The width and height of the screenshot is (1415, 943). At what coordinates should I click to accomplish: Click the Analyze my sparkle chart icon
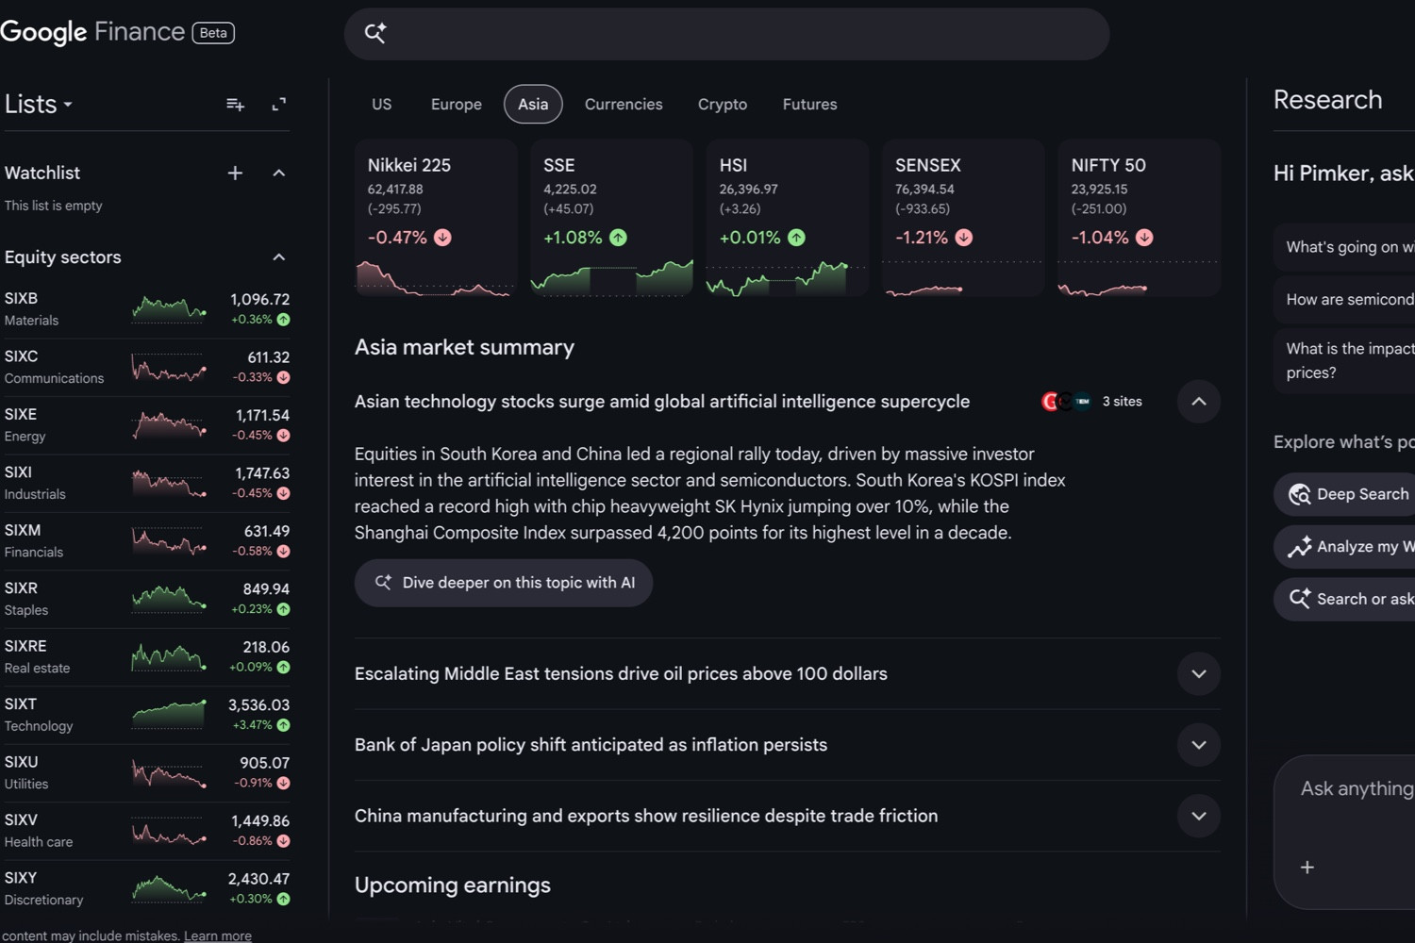1299,547
